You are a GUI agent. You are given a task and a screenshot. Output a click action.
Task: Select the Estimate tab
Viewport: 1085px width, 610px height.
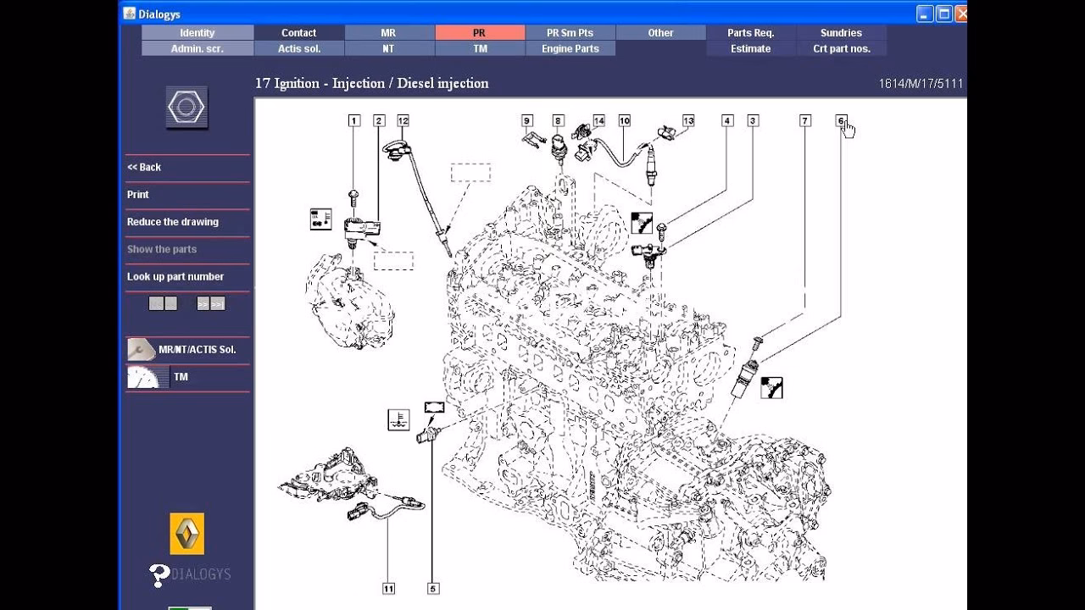tap(750, 49)
